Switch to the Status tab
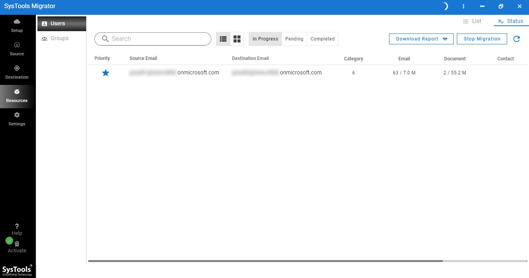The height and width of the screenshot is (278, 529). click(x=511, y=21)
